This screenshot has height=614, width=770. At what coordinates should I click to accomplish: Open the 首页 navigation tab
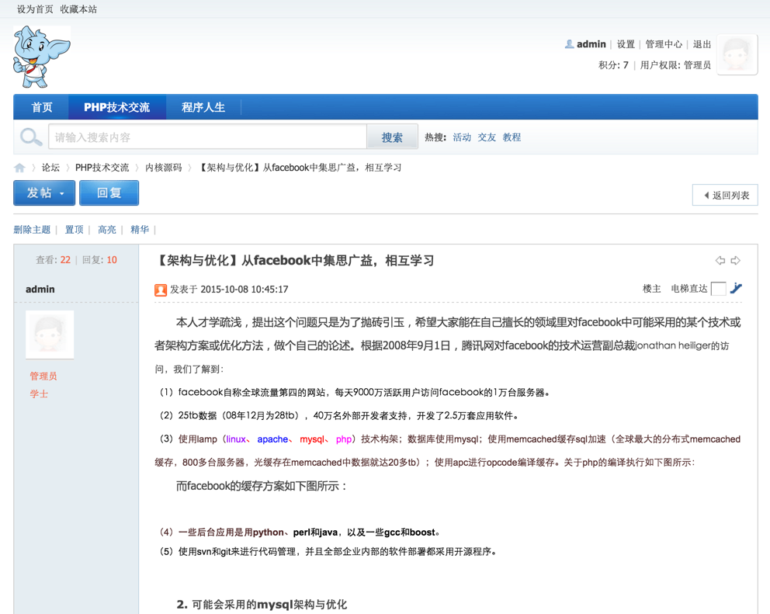(x=42, y=107)
